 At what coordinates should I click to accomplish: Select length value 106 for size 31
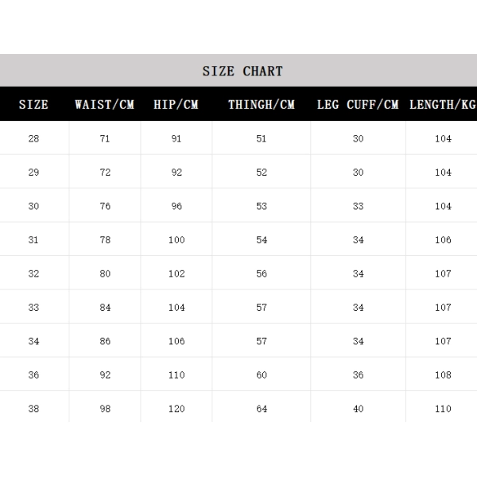pos(443,240)
